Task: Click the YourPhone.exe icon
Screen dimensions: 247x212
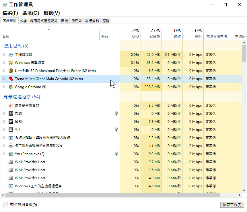Action: 11,154
